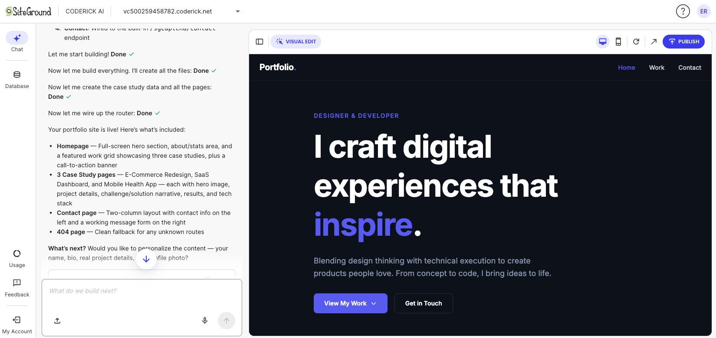Open Home in portfolio navigation
Image resolution: width=716 pixels, height=338 pixels.
point(627,68)
